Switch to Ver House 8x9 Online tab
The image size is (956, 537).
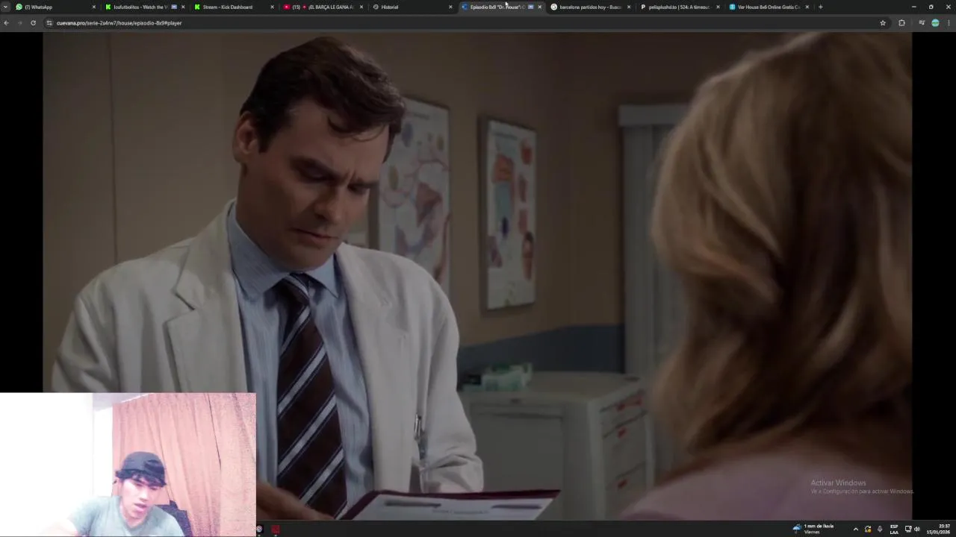768,7
